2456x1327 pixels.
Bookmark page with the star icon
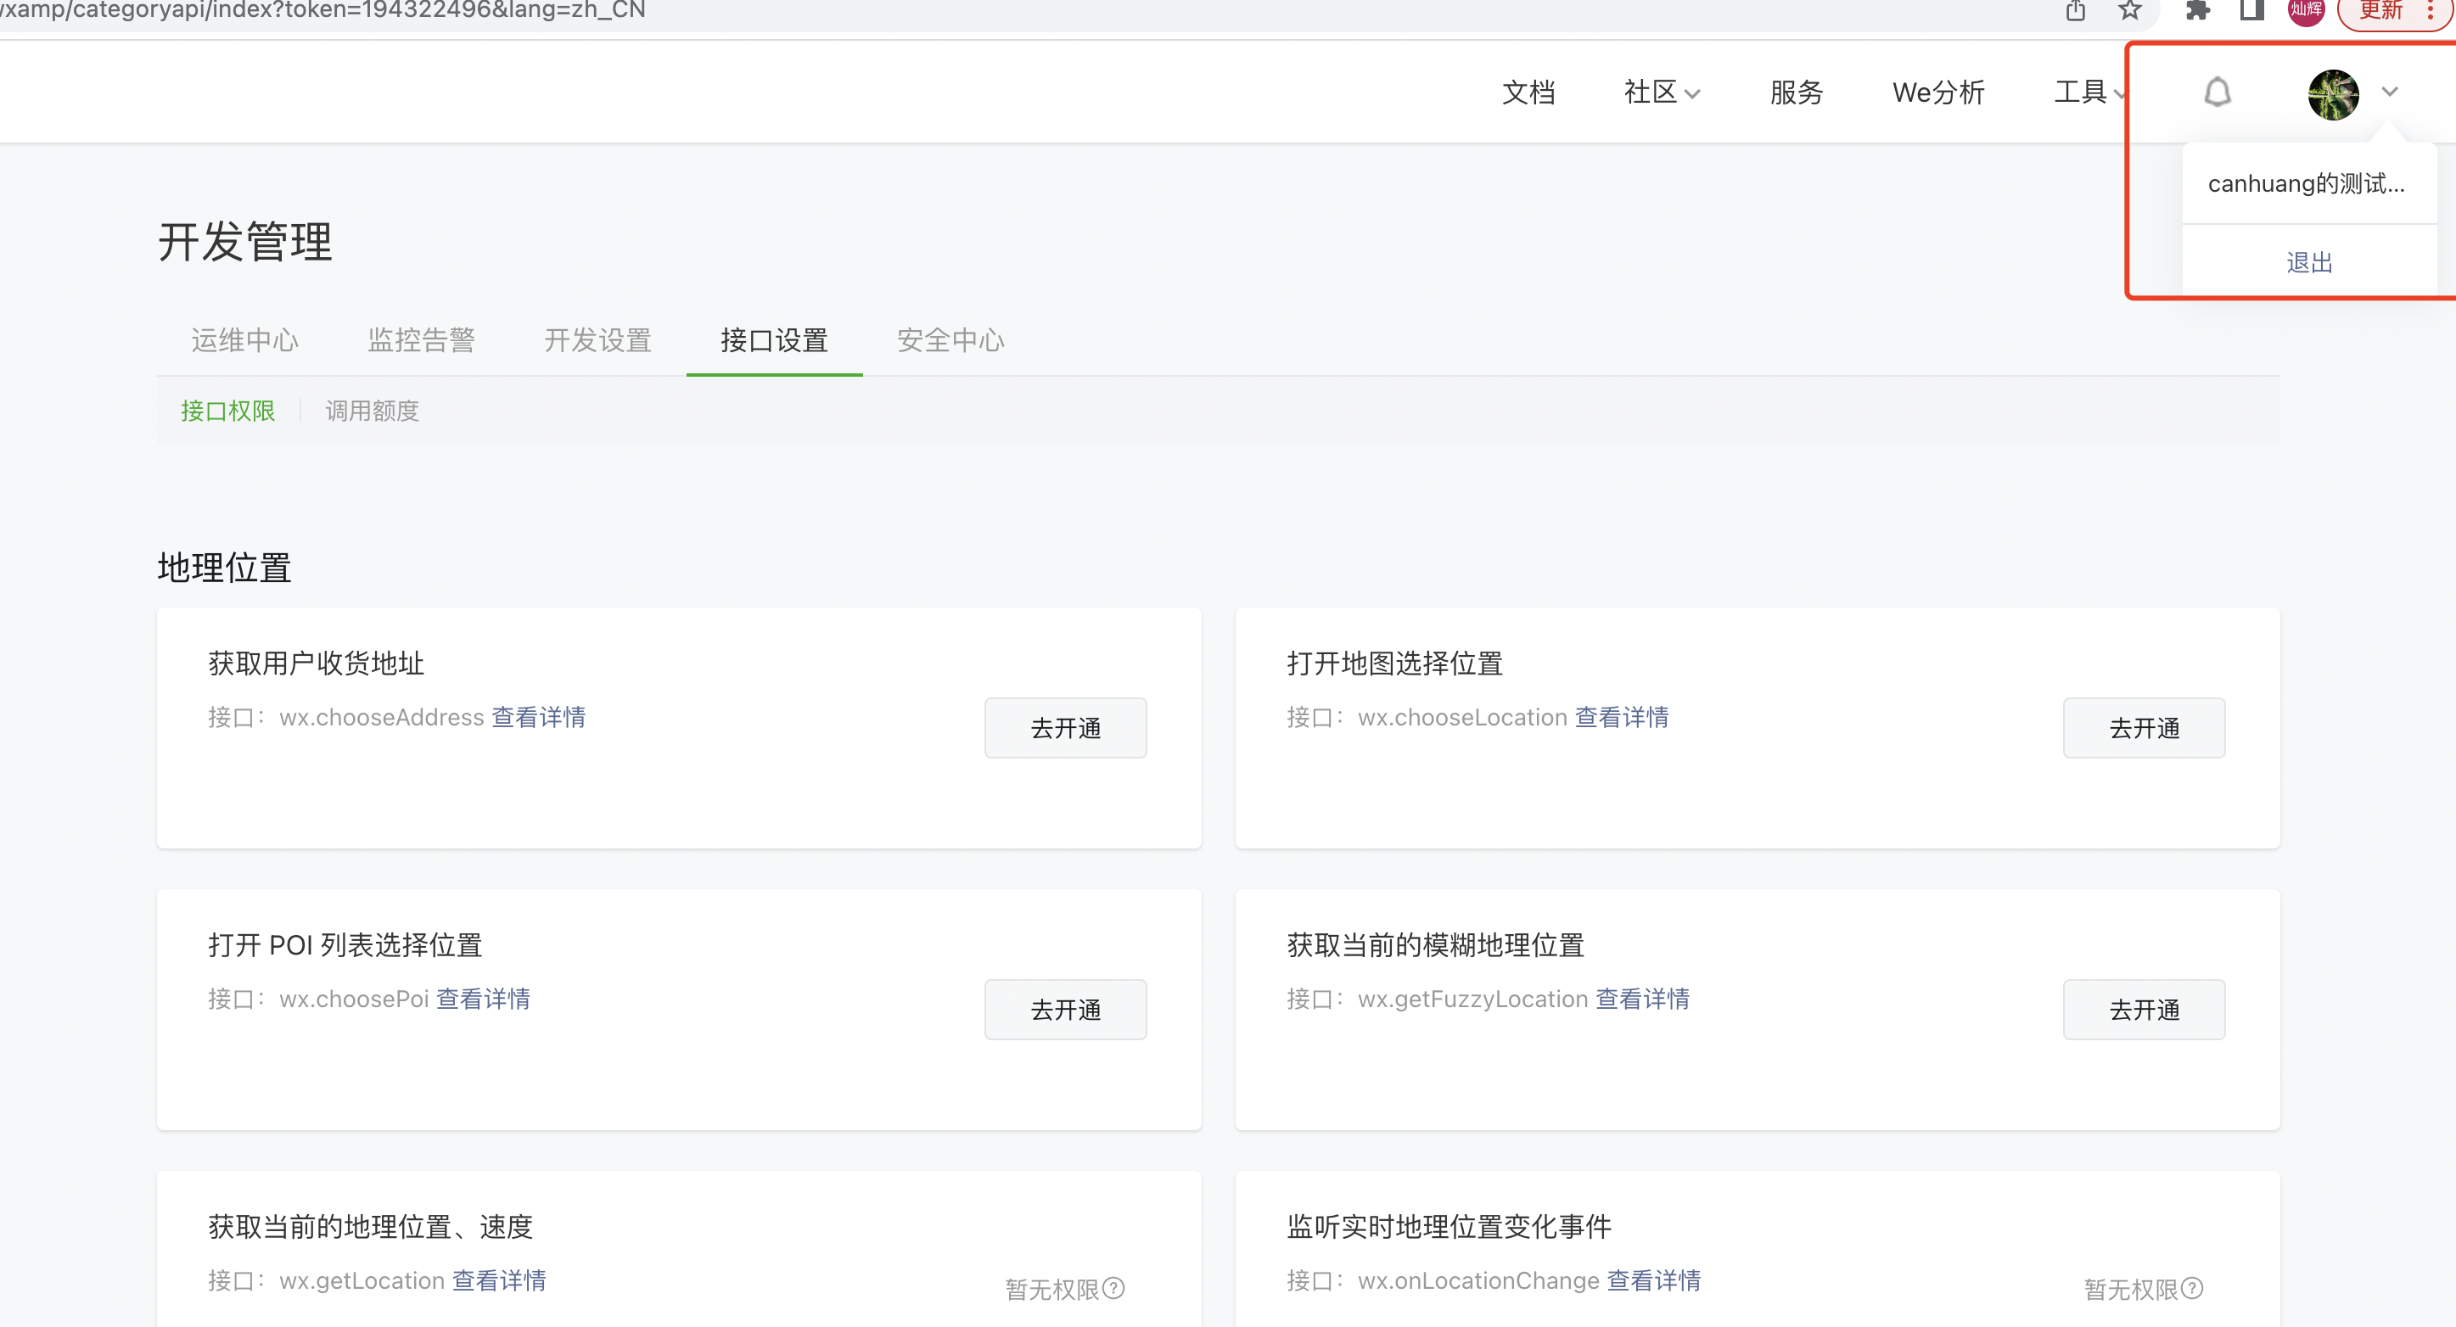(x=2130, y=11)
